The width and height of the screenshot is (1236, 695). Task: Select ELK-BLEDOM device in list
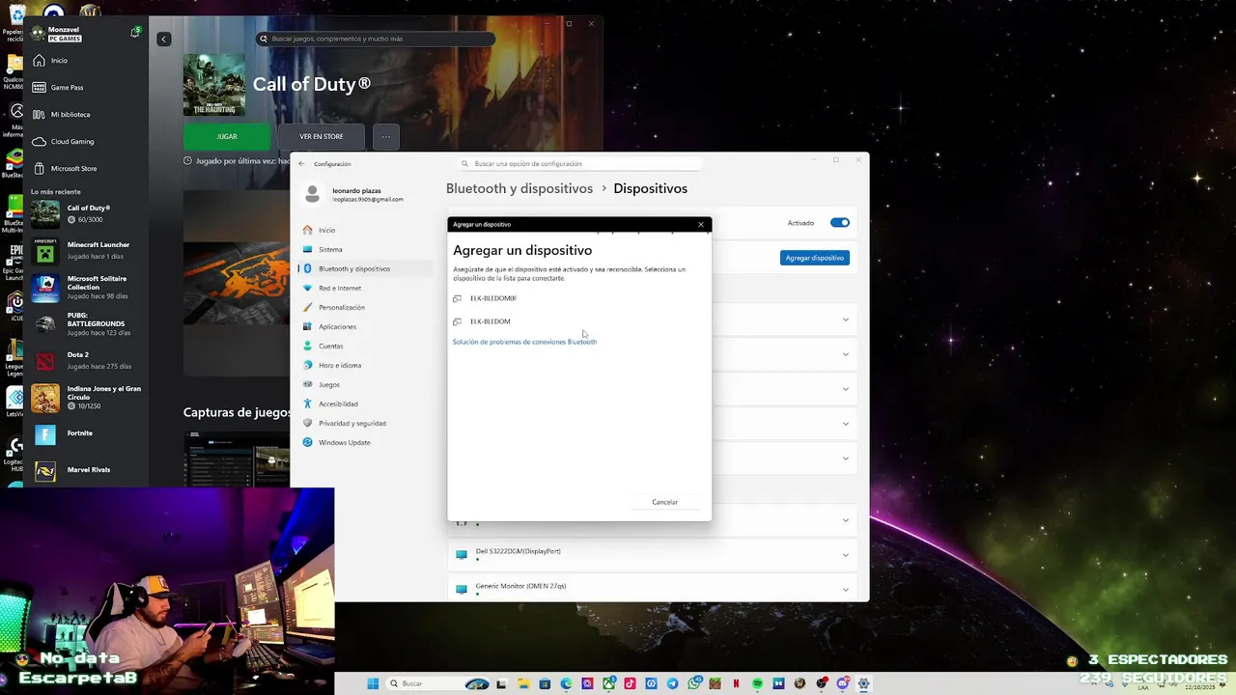tap(577, 321)
